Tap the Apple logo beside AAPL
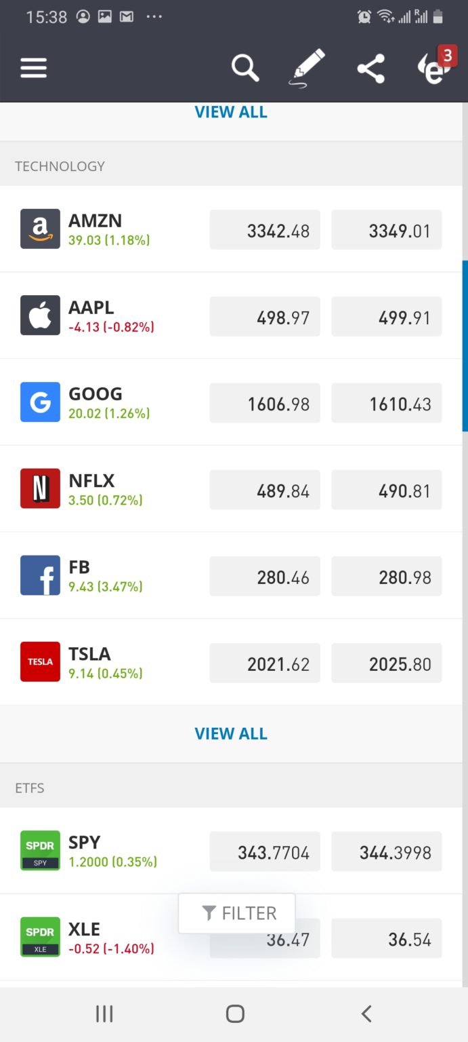Screen dimensions: 468x1042 coord(40,315)
